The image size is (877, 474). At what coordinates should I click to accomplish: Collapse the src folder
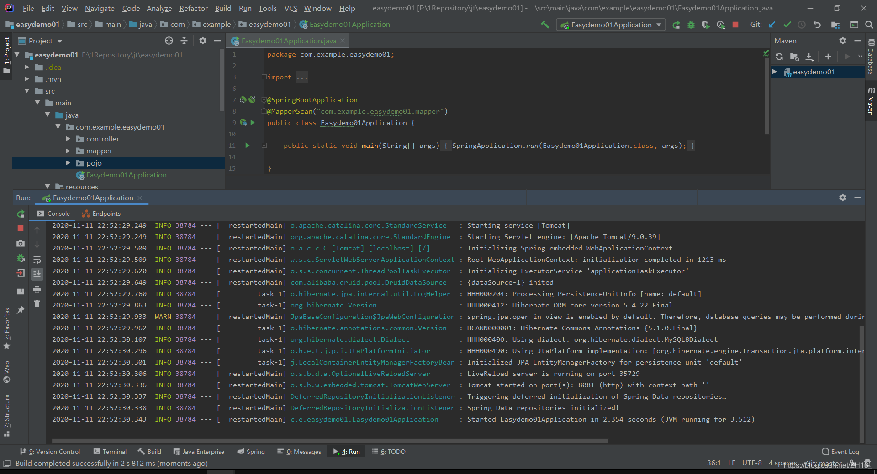click(x=27, y=91)
